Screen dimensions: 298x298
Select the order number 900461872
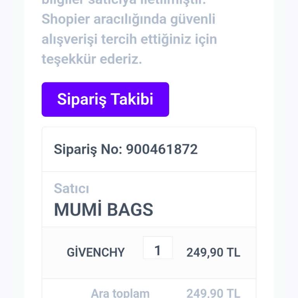[162, 149]
